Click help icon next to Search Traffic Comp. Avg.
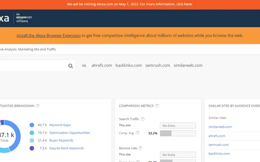The width and height of the screenshot is (260, 162). (x=137, y=133)
